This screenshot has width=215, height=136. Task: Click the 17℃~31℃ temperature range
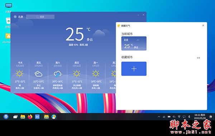[x=77, y=82]
